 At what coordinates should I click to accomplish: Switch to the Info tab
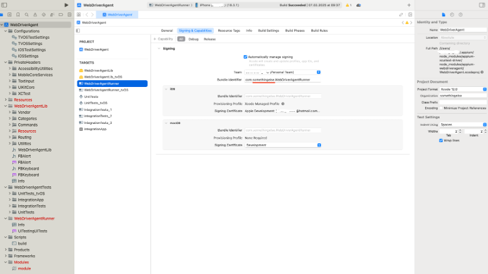coord(249,31)
